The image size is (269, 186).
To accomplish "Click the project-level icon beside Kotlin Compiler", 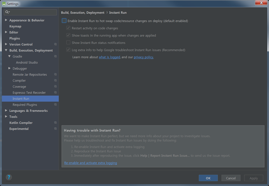I will (55, 123).
